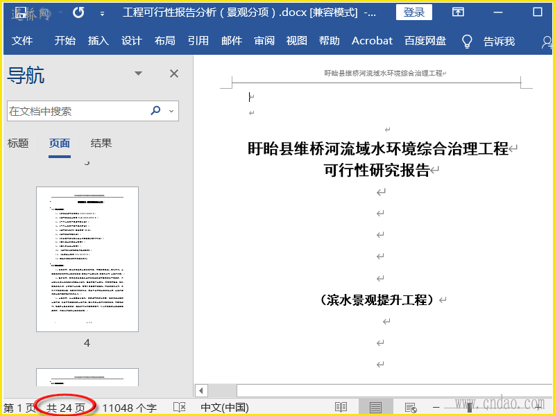Click the 11048 个字 word count
The width and height of the screenshot is (555, 416).
click(129, 408)
